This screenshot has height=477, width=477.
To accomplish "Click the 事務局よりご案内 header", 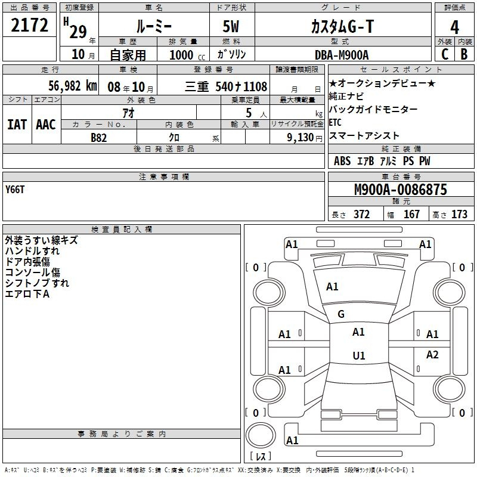I will point(122,434).
